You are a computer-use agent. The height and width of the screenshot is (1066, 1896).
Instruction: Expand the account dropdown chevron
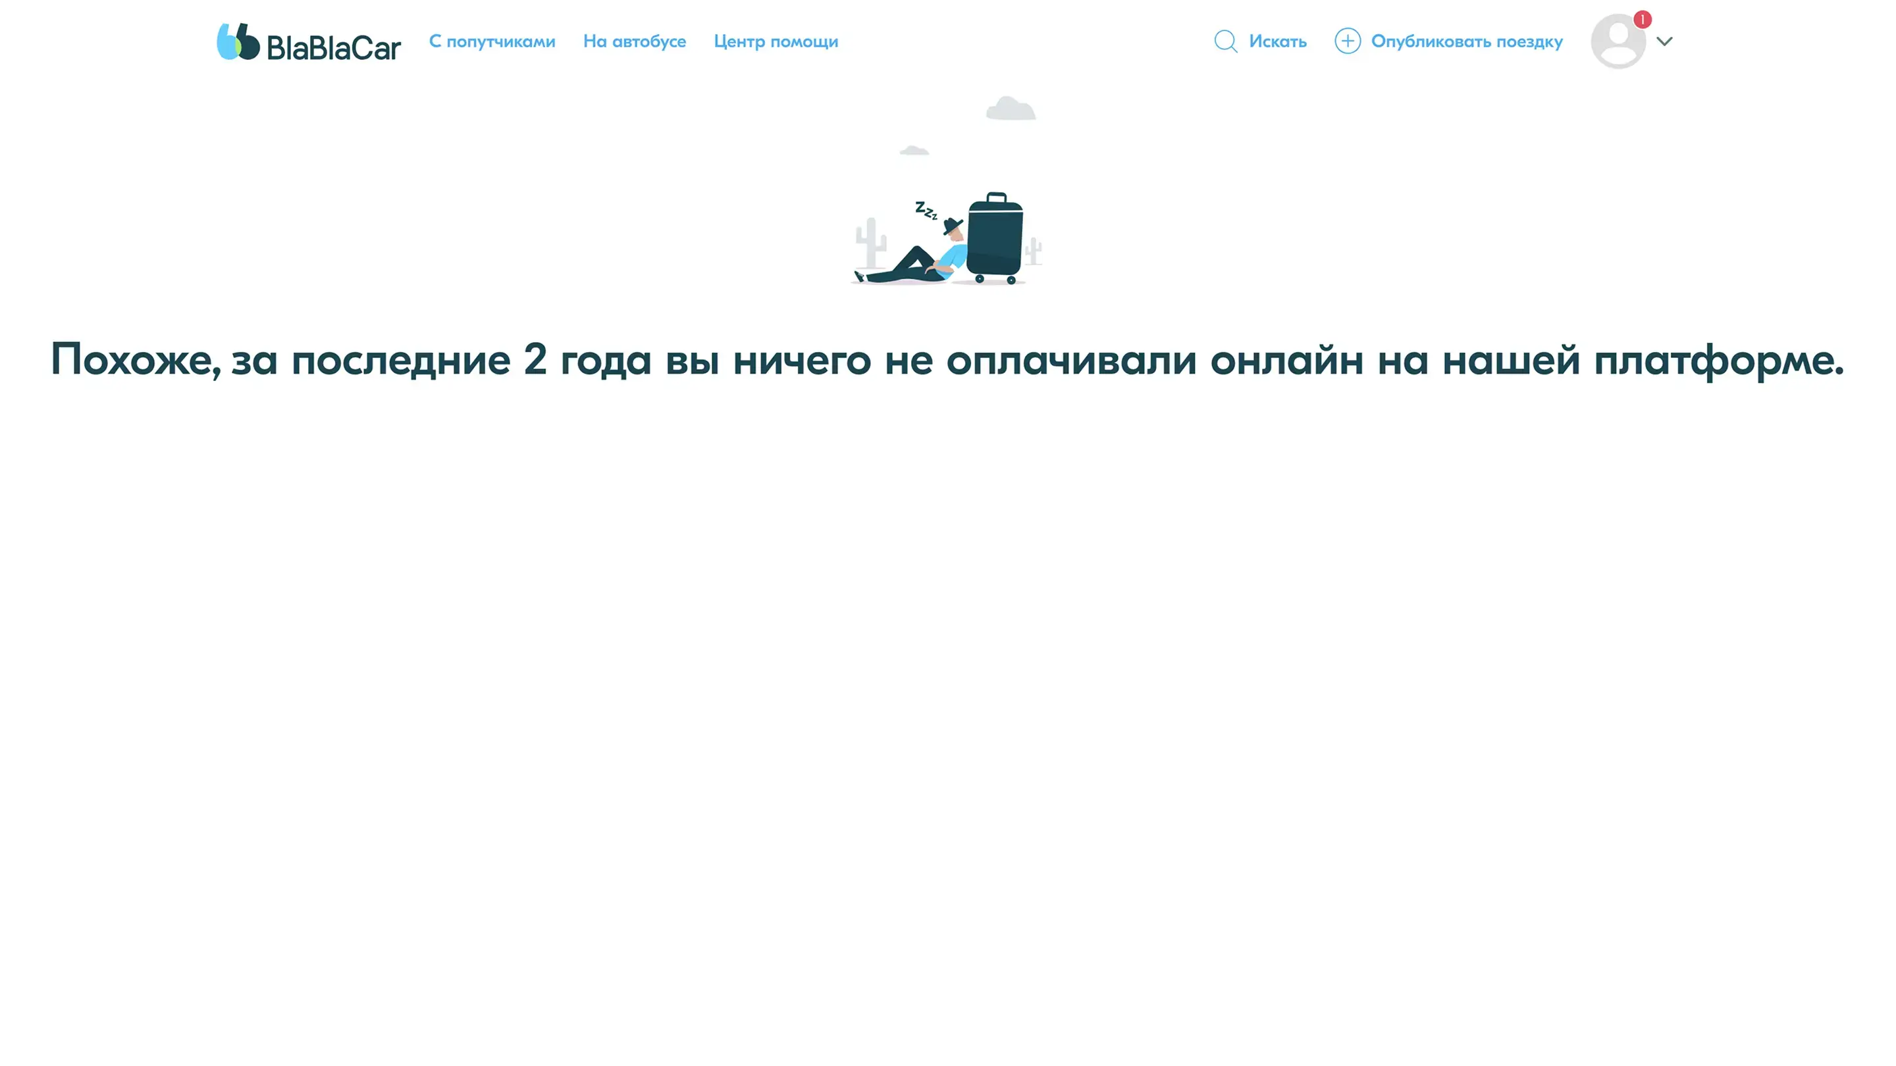tap(1664, 41)
